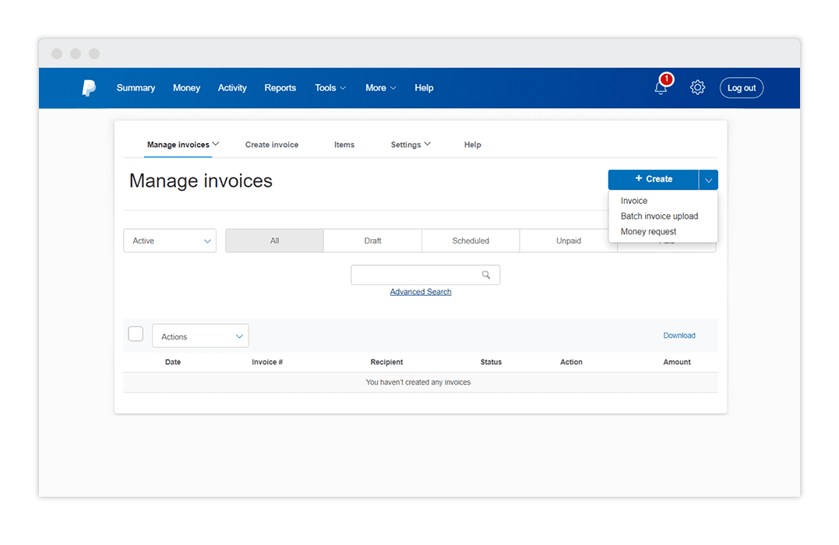Expand the More menu in top navigation
Viewport: 839px width, 545px height.
click(380, 88)
